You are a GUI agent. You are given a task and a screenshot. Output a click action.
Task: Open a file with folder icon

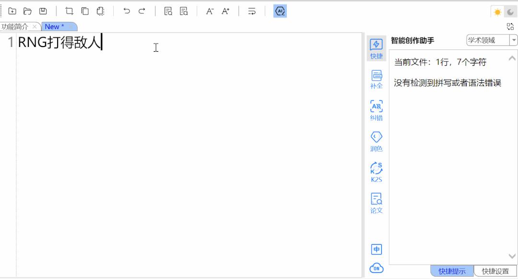pyautogui.click(x=27, y=11)
